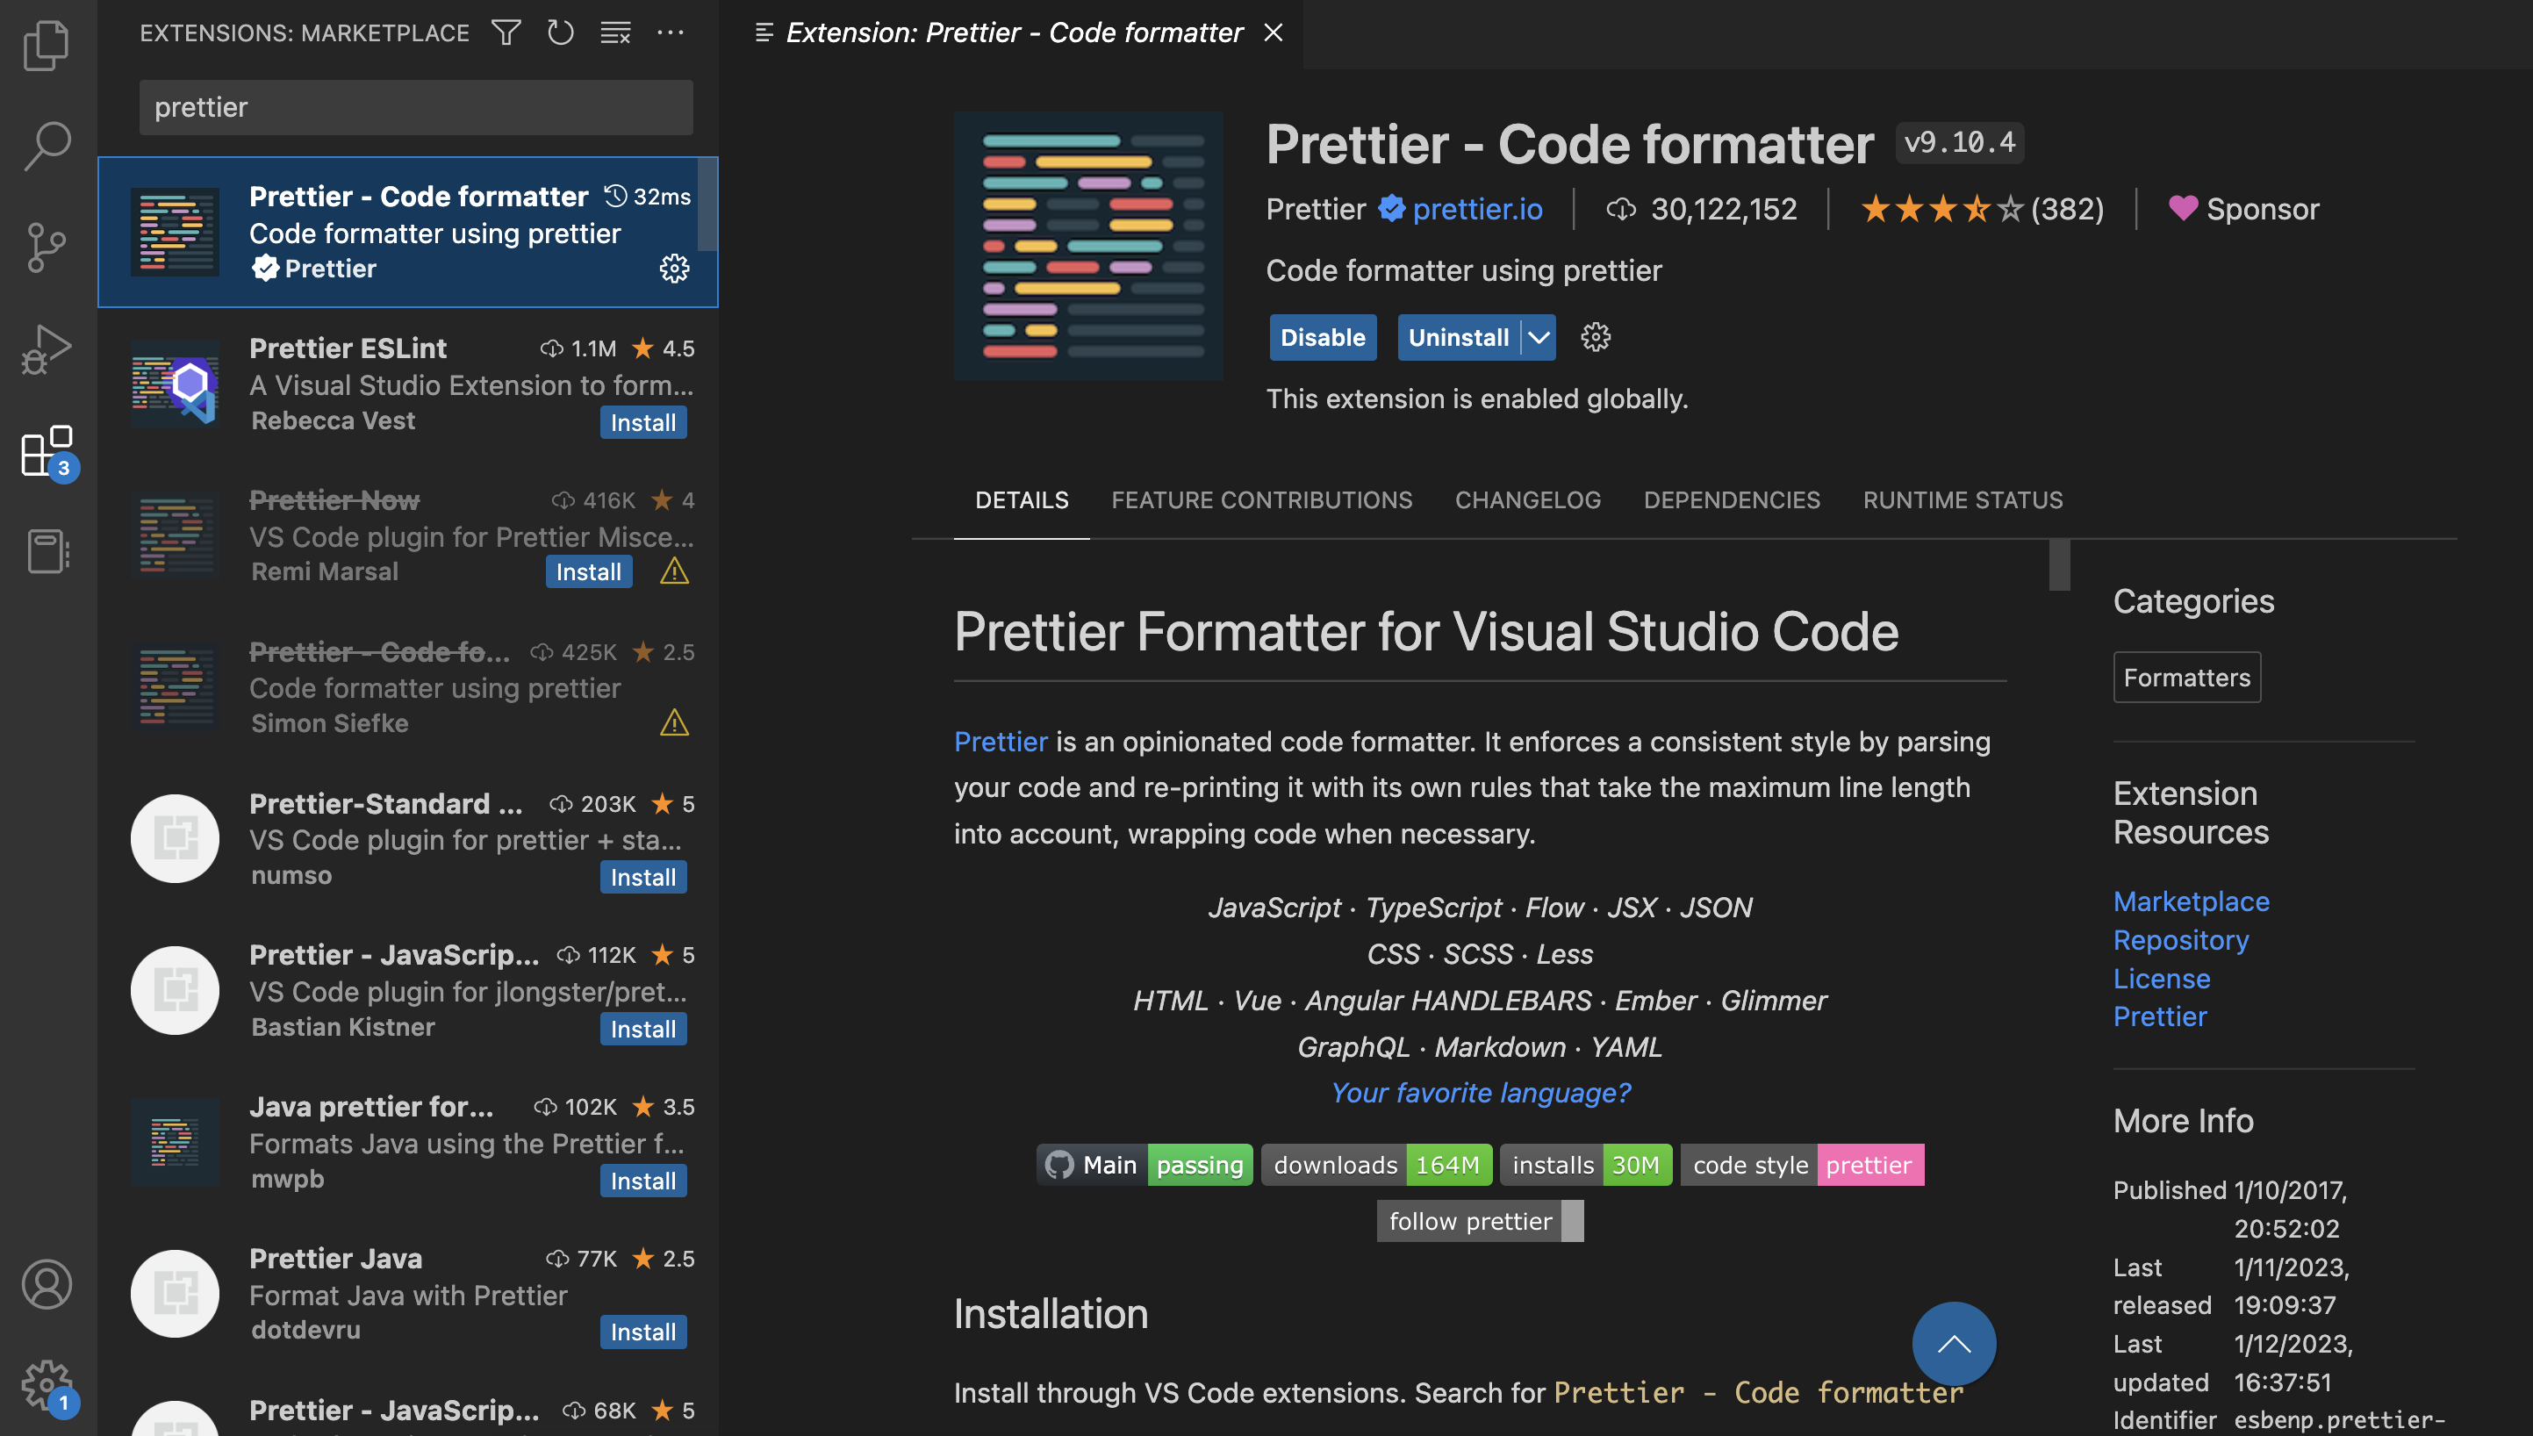The height and width of the screenshot is (1436, 2533).
Task: Open the notebook icon in activity bar
Action: pos(47,551)
